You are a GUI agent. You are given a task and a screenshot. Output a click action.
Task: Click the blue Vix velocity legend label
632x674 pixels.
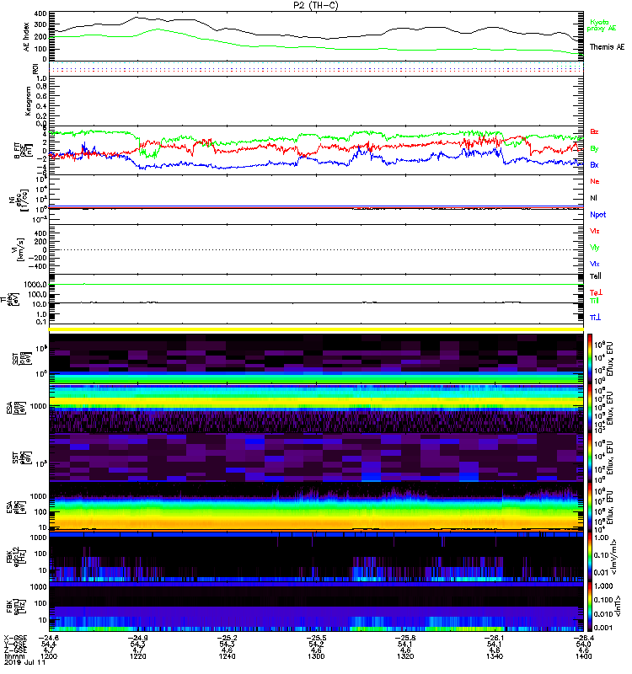[x=594, y=264]
